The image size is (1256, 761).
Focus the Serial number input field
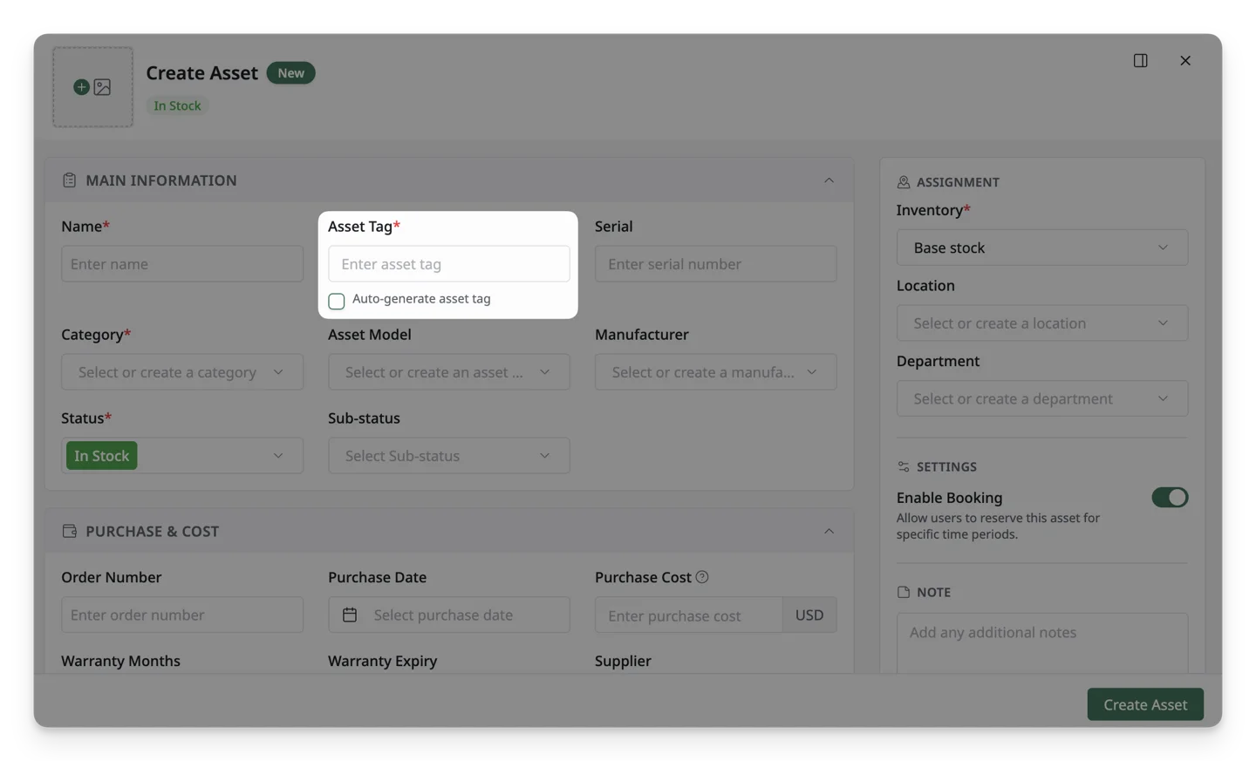click(715, 264)
